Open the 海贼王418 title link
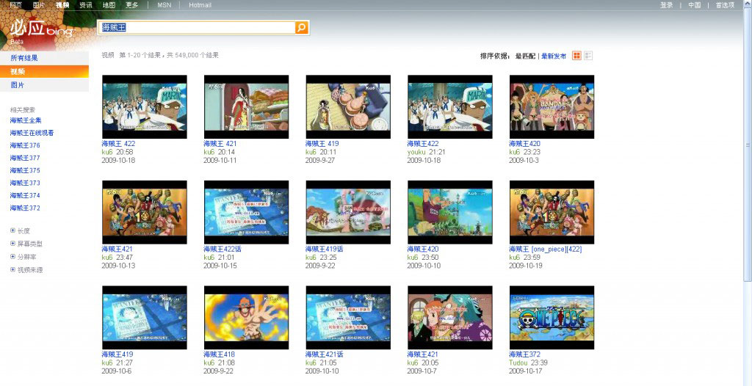752x386 pixels. (219, 355)
